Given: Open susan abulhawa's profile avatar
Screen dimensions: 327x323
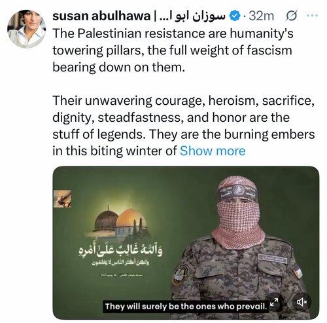Looking at the screenshot, I should [x=26, y=29].
